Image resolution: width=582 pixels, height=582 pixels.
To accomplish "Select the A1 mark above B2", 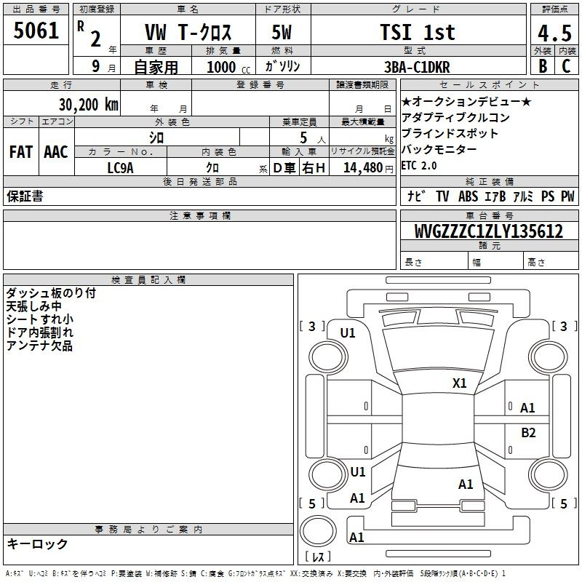I will [x=527, y=408].
